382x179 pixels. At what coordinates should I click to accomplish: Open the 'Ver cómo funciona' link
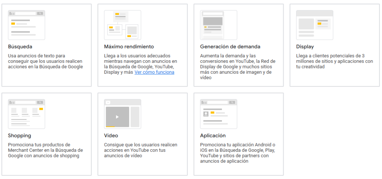(x=154, y=72)
